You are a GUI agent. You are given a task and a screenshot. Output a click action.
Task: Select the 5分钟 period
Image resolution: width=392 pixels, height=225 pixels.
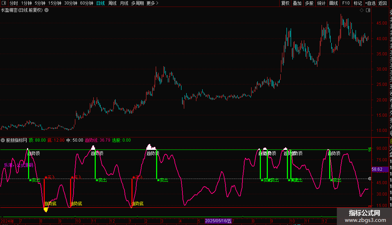(40, 3)
